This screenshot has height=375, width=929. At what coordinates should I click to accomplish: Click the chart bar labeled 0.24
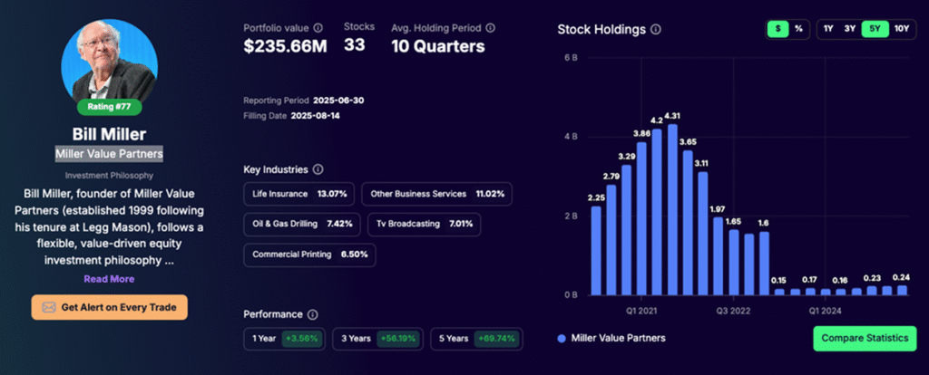point(902,291)
